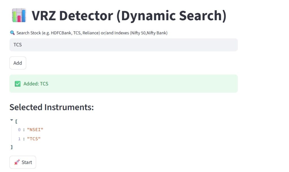Select the NSEI entry in the instruments list
The width and height of the screenshot is (289, 172).
pyautogui.click(x=35, y=129)
